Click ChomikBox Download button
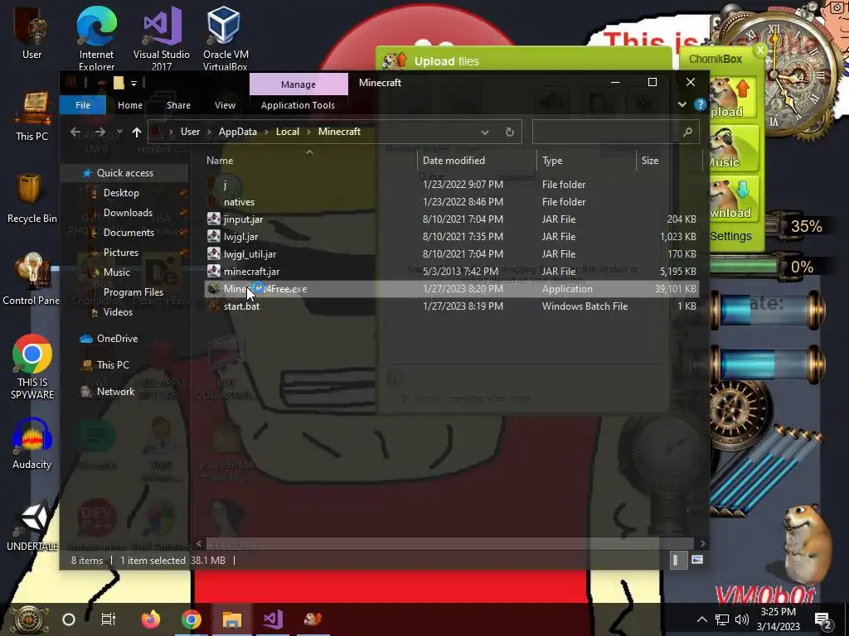The image size is (849, 636). point(733,199)
